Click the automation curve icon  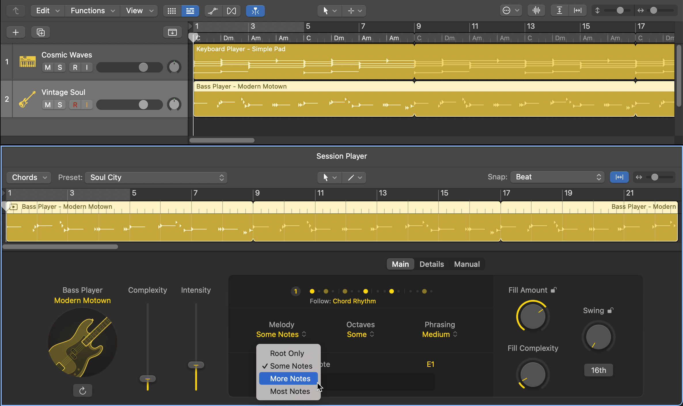(x=213, y=11)
